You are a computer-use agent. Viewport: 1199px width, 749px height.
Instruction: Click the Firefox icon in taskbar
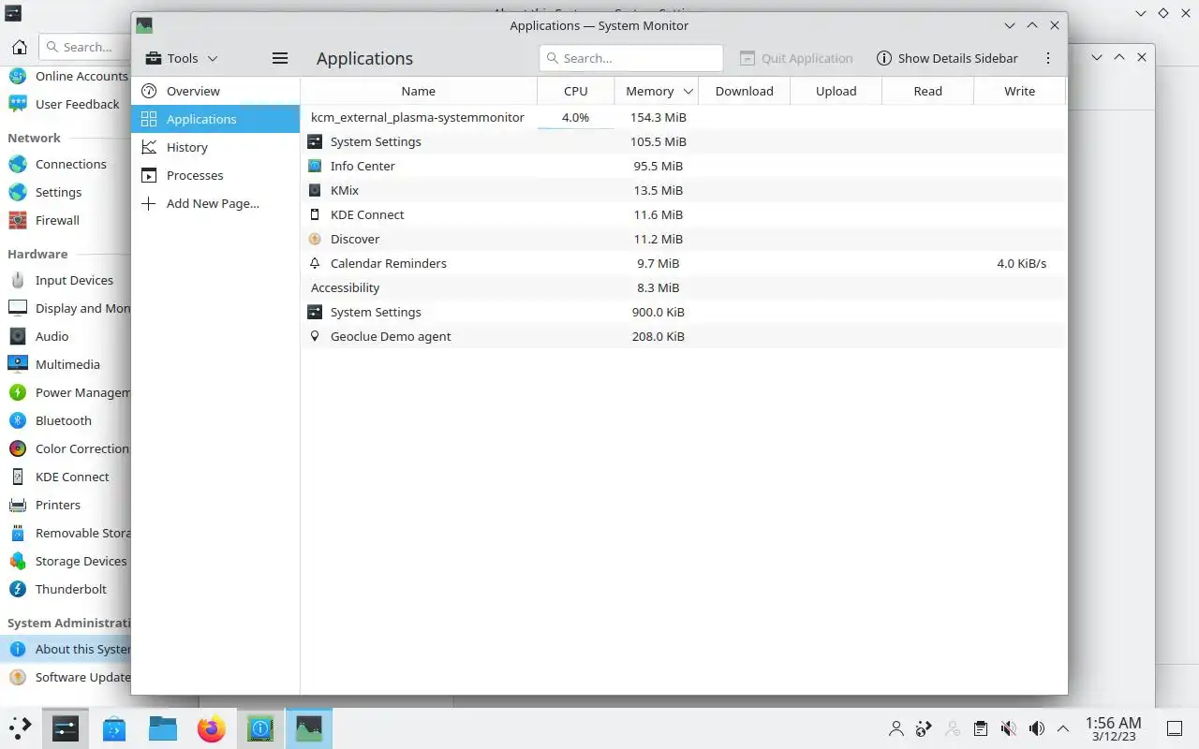coord(212,727)
